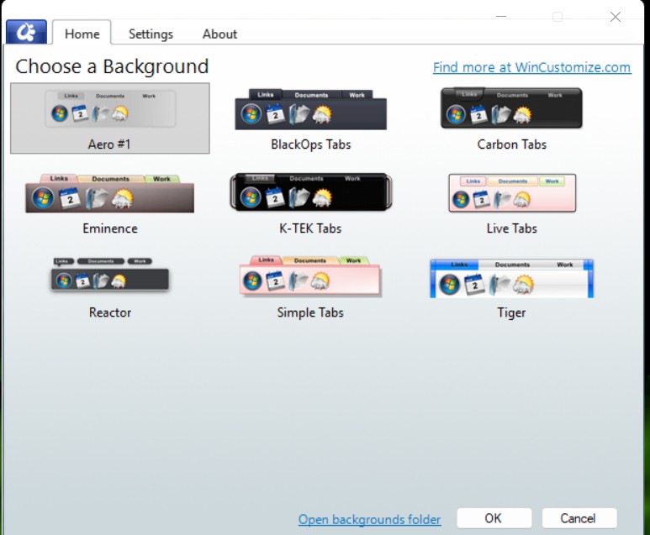Pick the Live Tabs background preview

click(511, 193)
